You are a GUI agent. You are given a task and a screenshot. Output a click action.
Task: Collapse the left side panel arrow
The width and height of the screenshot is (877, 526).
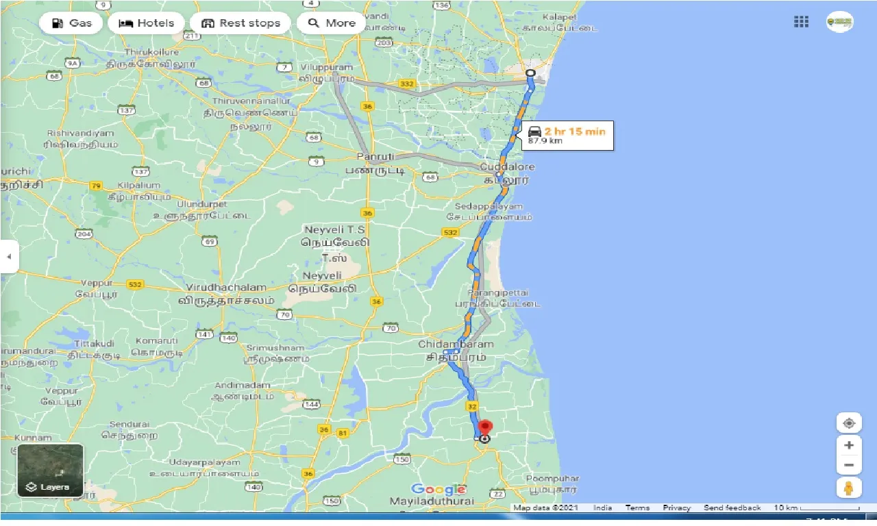(10, 256)
